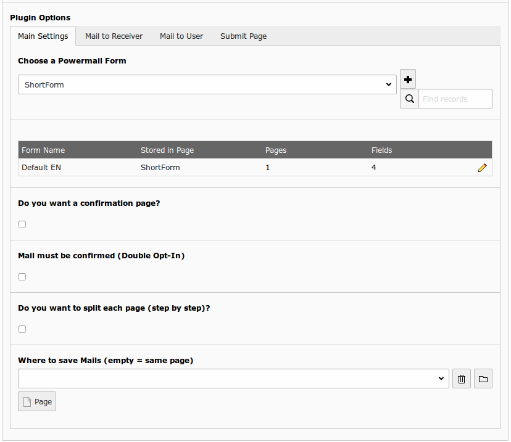Viewport: 511px width, 442px height.
Task: Click the trash icon to remove saved page
Action: [462, 379]
